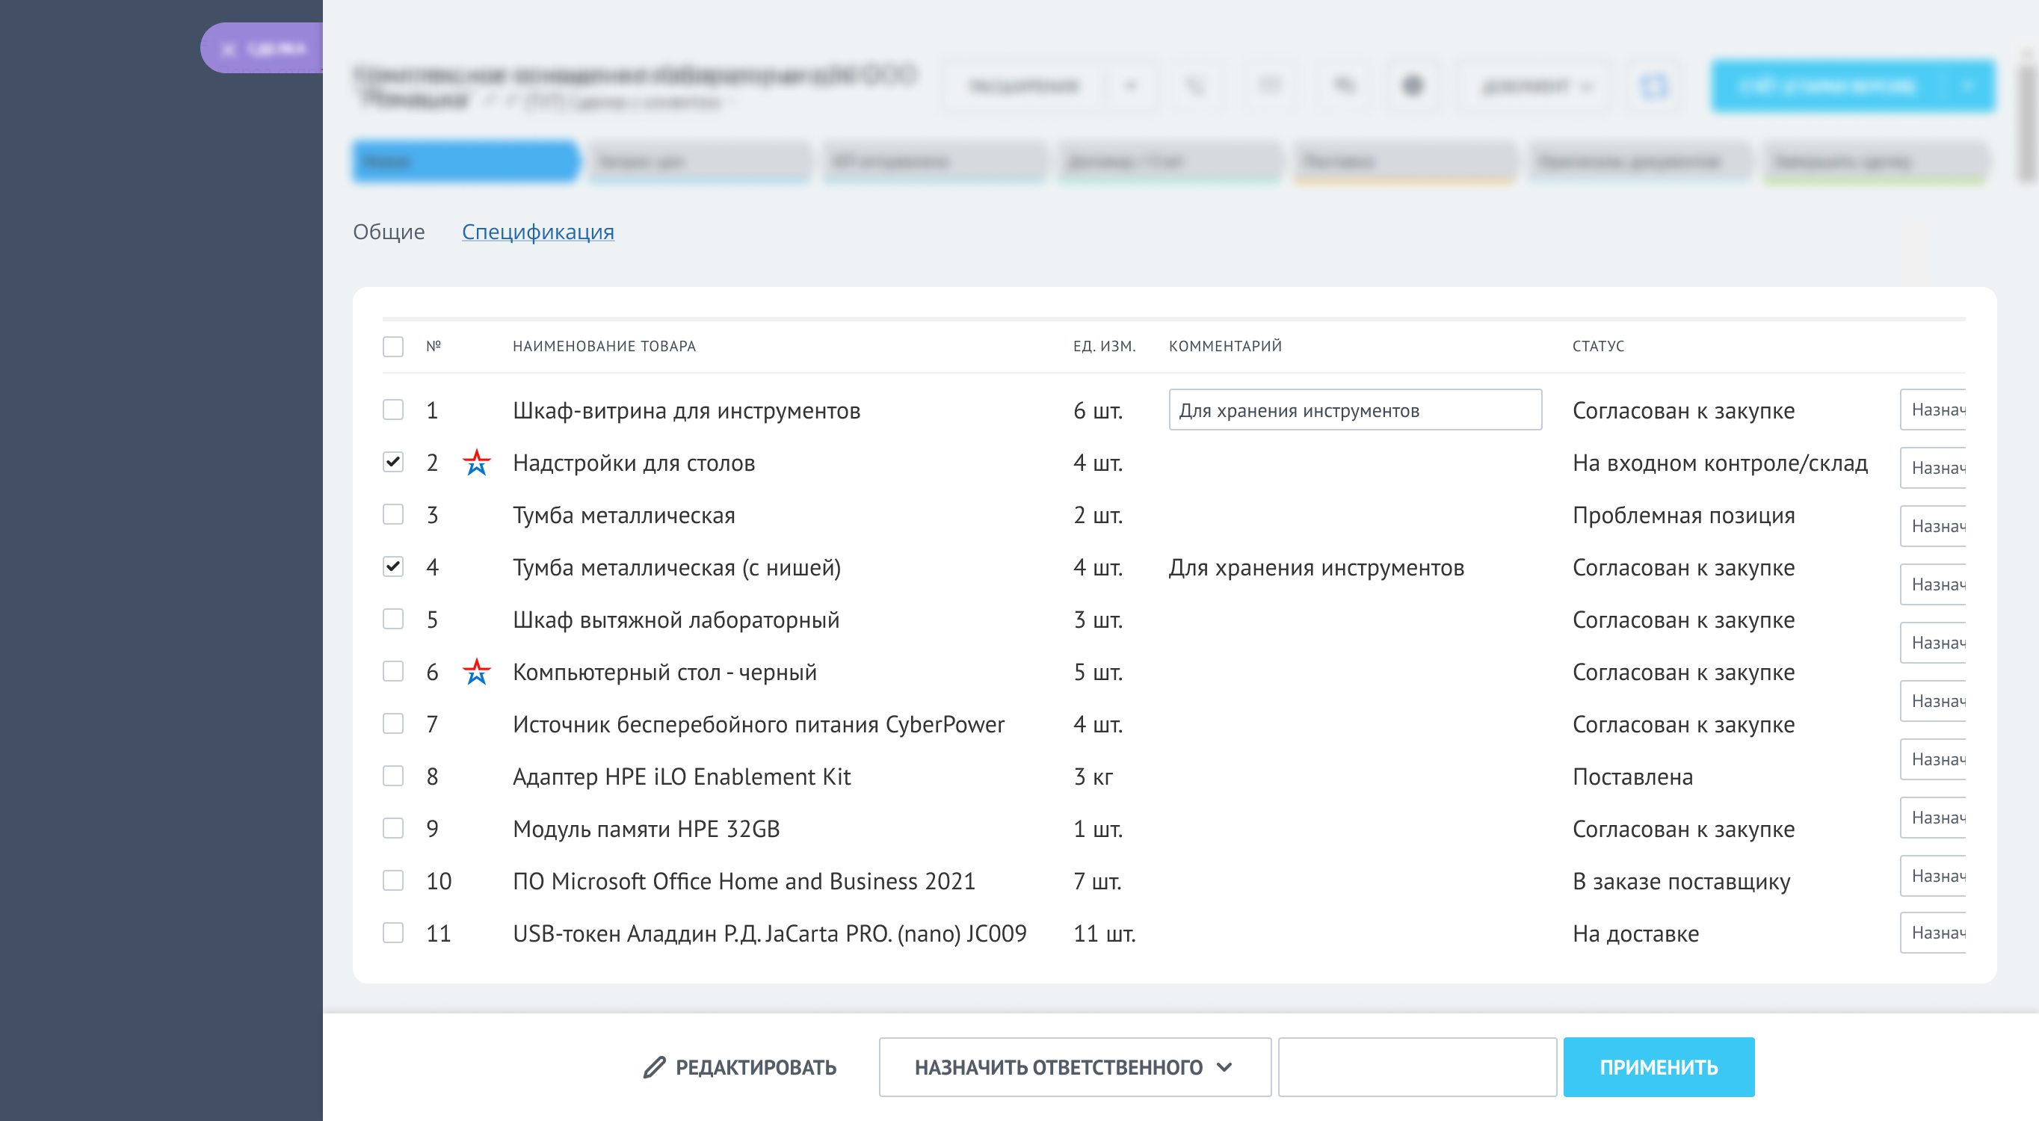
Task: Click the Назнач button for На доставке row
Action: 1933,933
